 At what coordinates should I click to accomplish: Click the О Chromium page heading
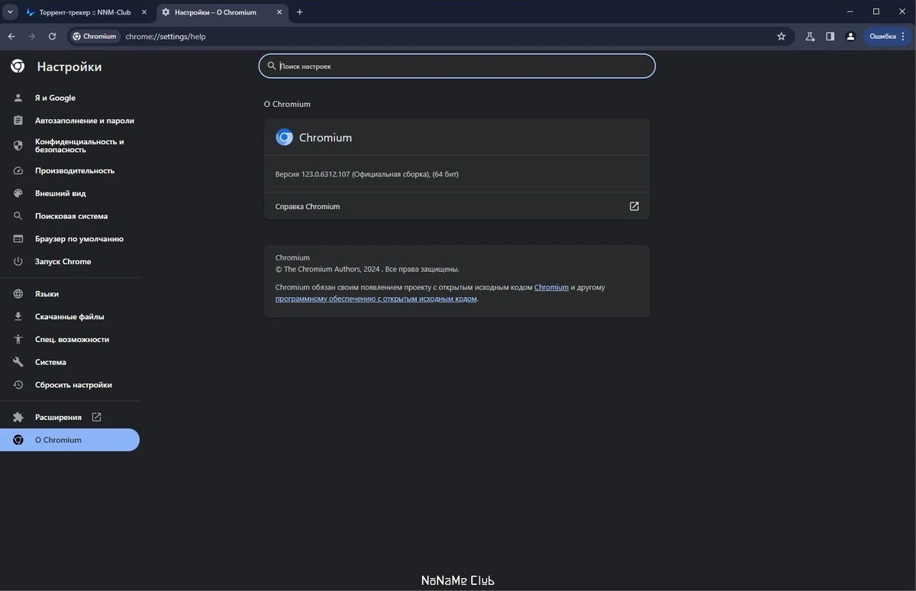pos(287,104)
